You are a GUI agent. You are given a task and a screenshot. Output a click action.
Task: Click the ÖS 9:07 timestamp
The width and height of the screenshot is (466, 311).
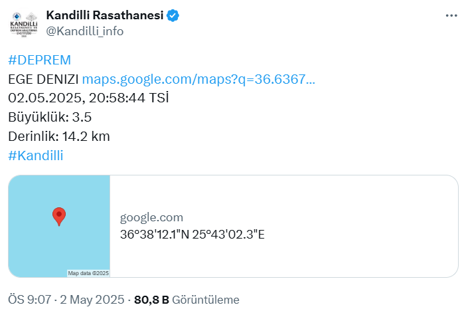tap(29, 300)
